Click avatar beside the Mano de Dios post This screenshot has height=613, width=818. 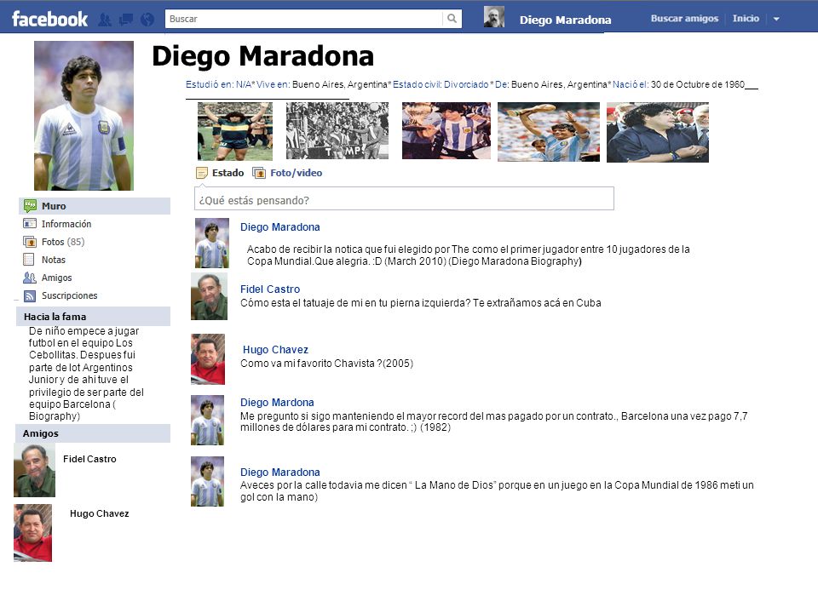click(208, 482)
